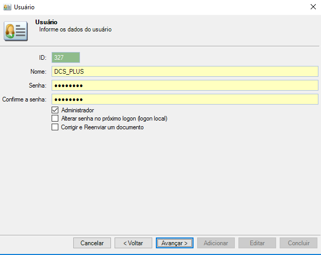Click the ID field showing 327
Screen dimensions: 321x255
[x=66, y=58]
